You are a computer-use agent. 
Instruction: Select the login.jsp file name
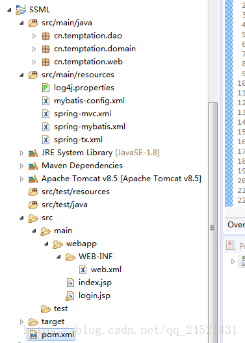point(94,296)
